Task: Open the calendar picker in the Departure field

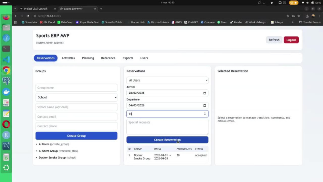Action: click(204, 105)
